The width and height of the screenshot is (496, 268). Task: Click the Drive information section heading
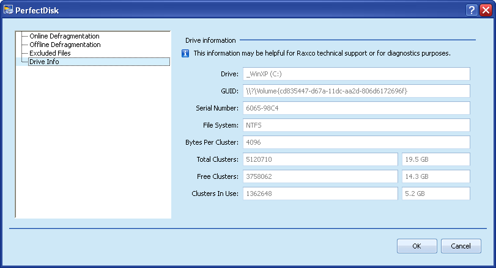coord(210,40)
